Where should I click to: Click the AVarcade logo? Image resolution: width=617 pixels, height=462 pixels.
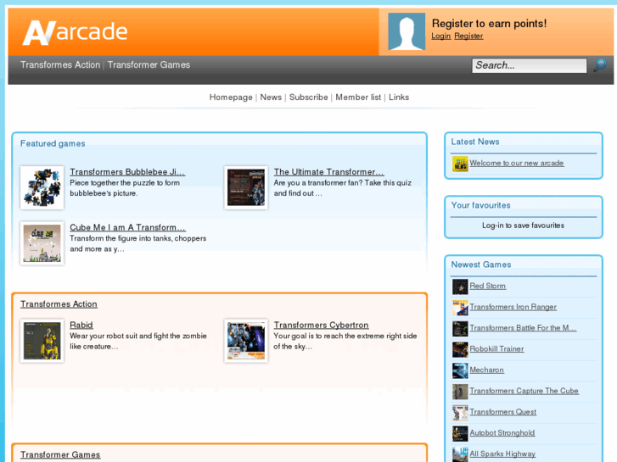(75, 32)
